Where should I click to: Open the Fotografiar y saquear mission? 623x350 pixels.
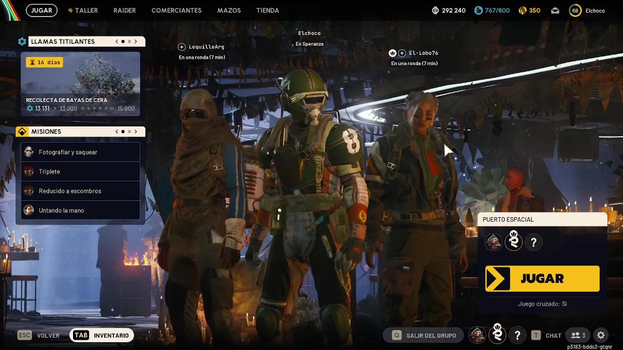pos(80,152)
